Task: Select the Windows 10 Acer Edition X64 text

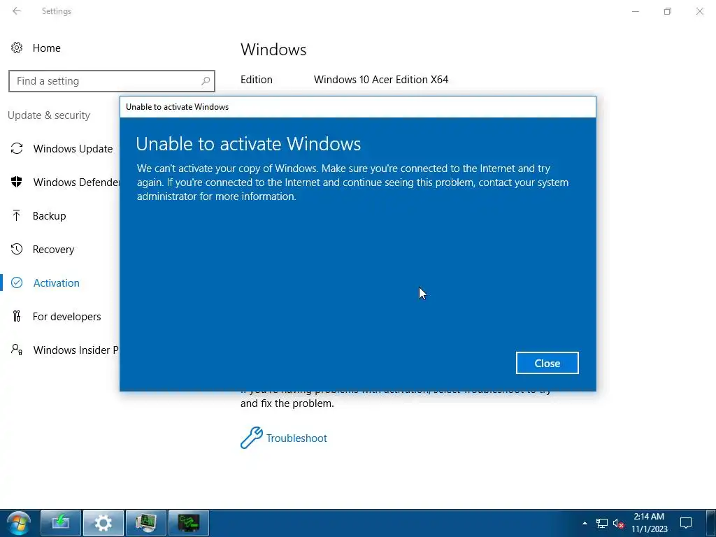Action: click(381, 80)
